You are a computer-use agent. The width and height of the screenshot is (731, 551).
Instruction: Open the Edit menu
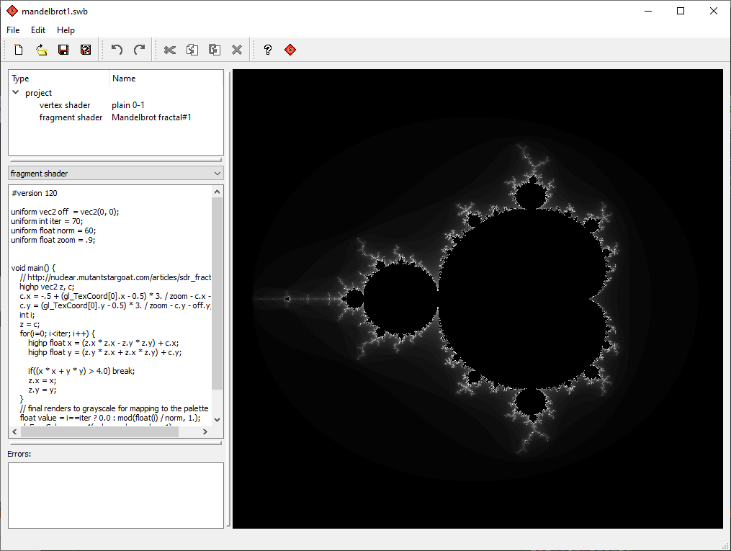[38, 30]
